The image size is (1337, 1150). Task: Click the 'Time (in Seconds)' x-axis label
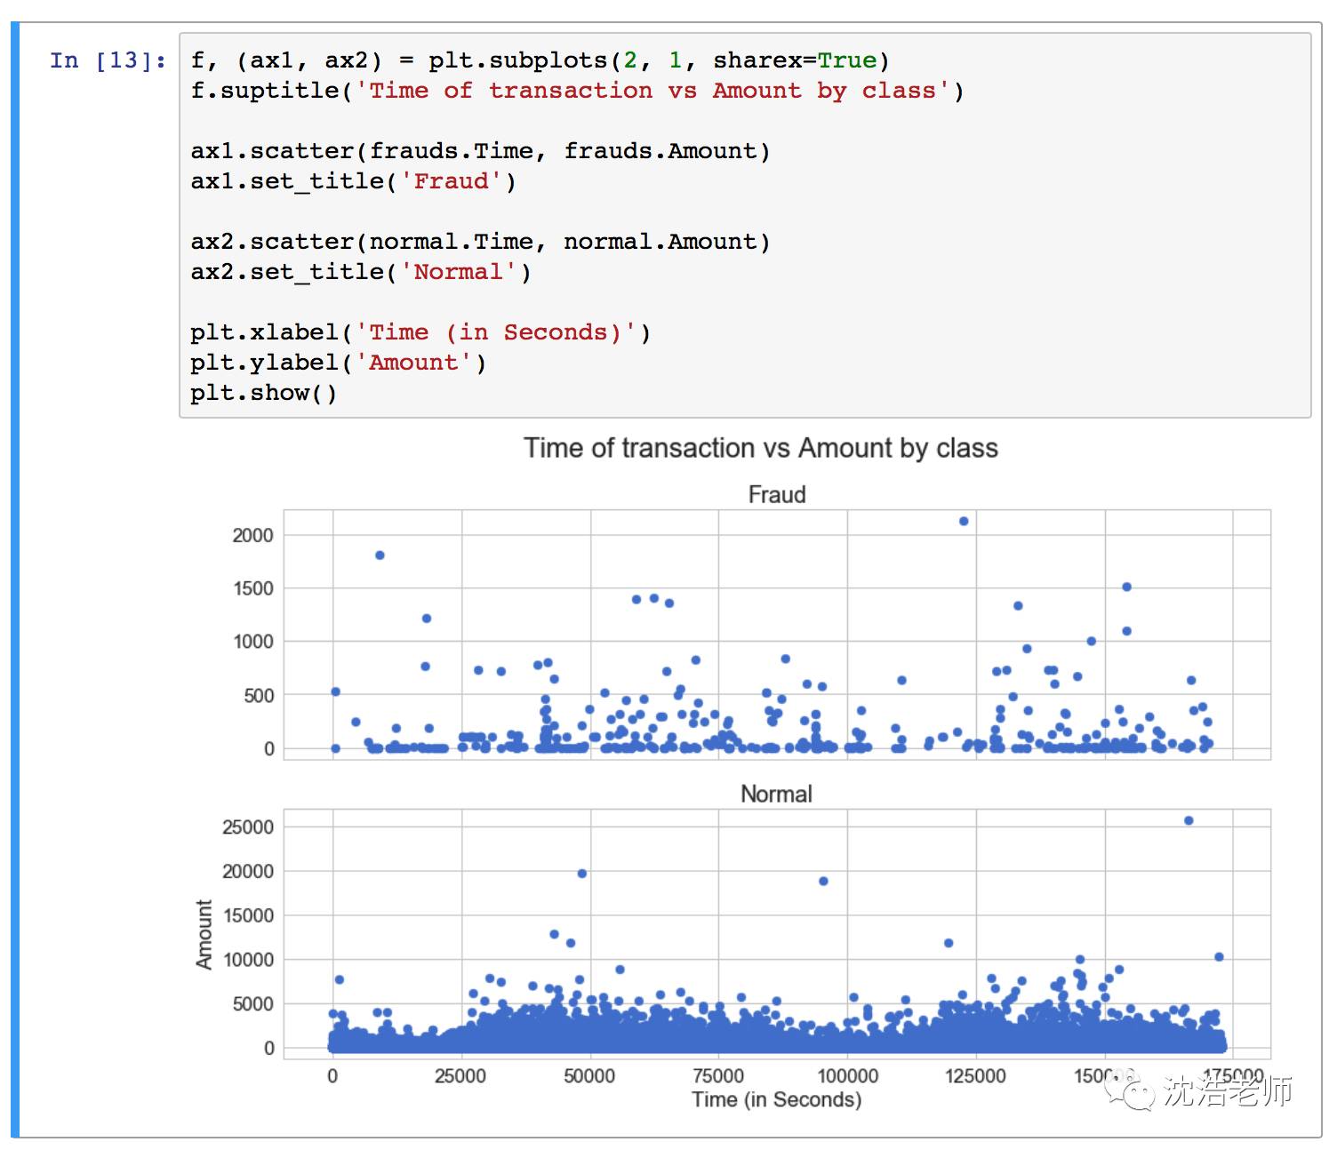coord(776,1099)
